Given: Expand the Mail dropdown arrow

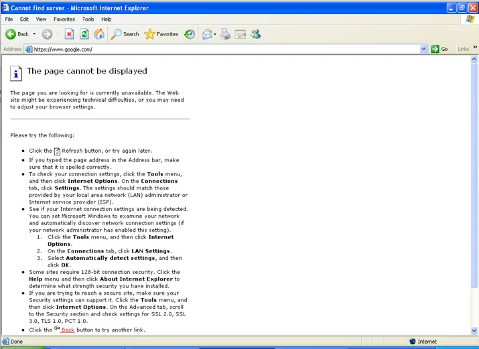Looking at the screenshot, I should coord(215,34).
